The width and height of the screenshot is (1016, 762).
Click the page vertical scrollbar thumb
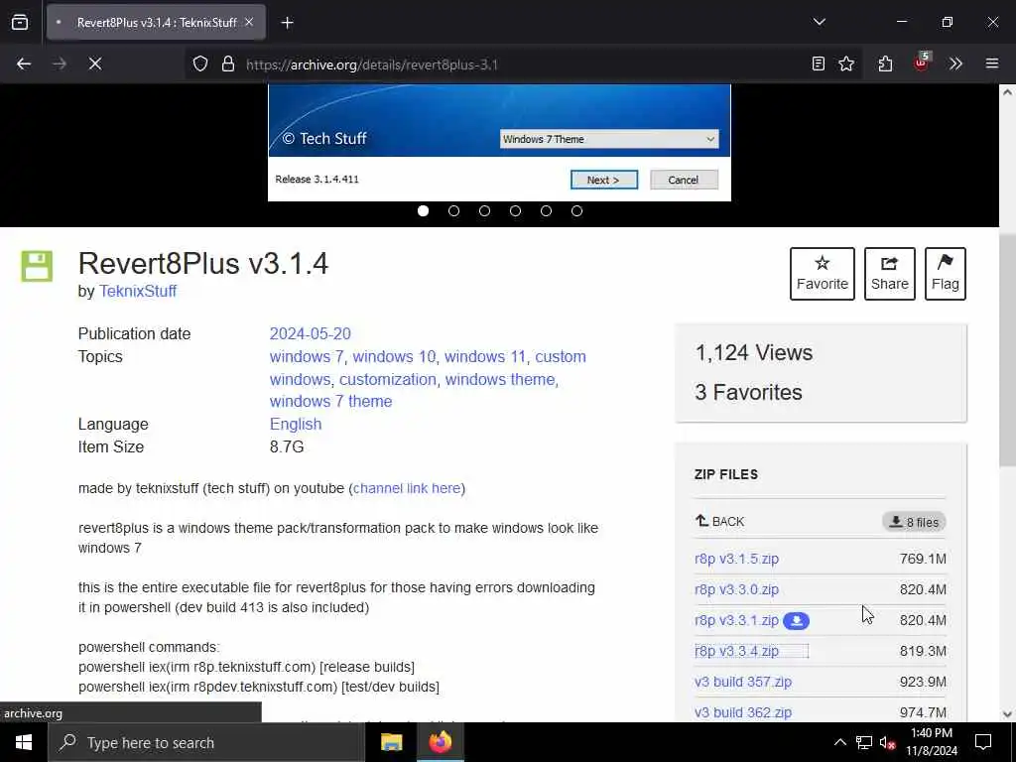point(1007,350)
